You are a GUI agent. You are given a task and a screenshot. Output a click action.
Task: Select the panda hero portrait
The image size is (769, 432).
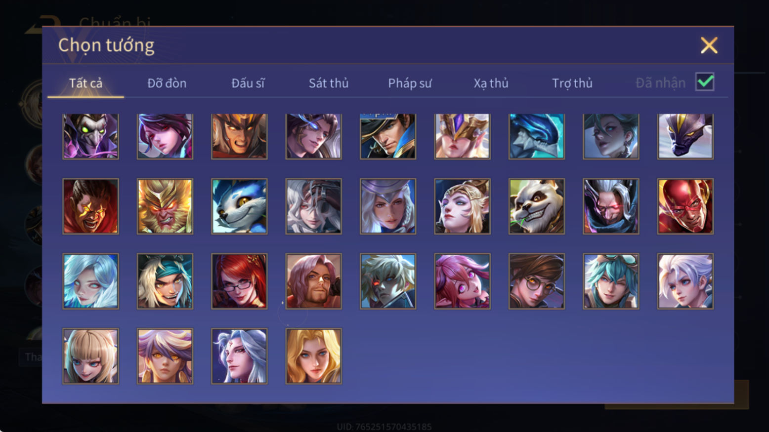tap(536, 206)
